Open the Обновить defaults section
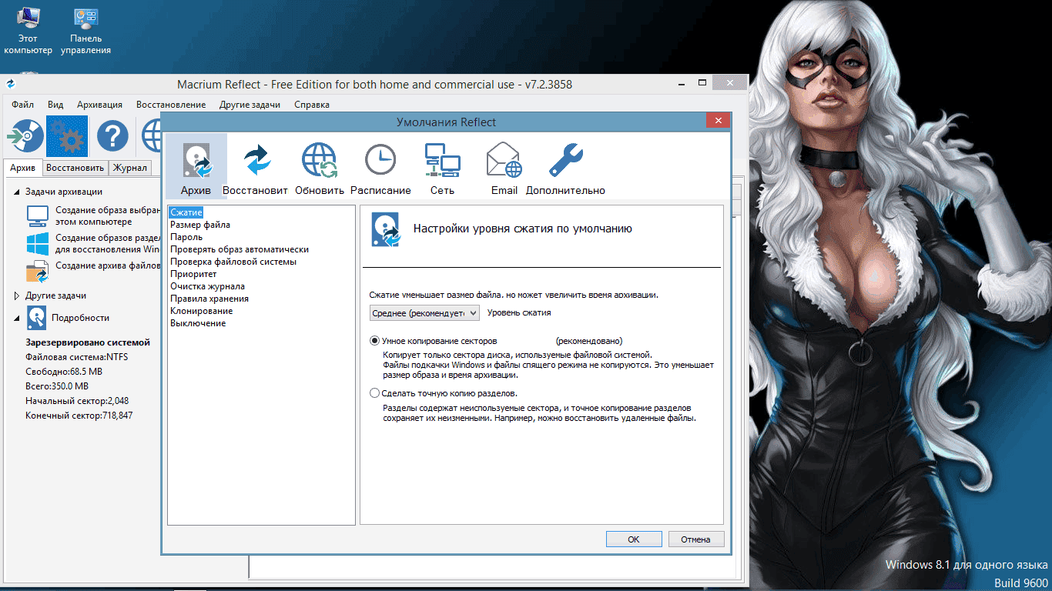The width and height of the screenshot is (1052, 591). [319, 168]
